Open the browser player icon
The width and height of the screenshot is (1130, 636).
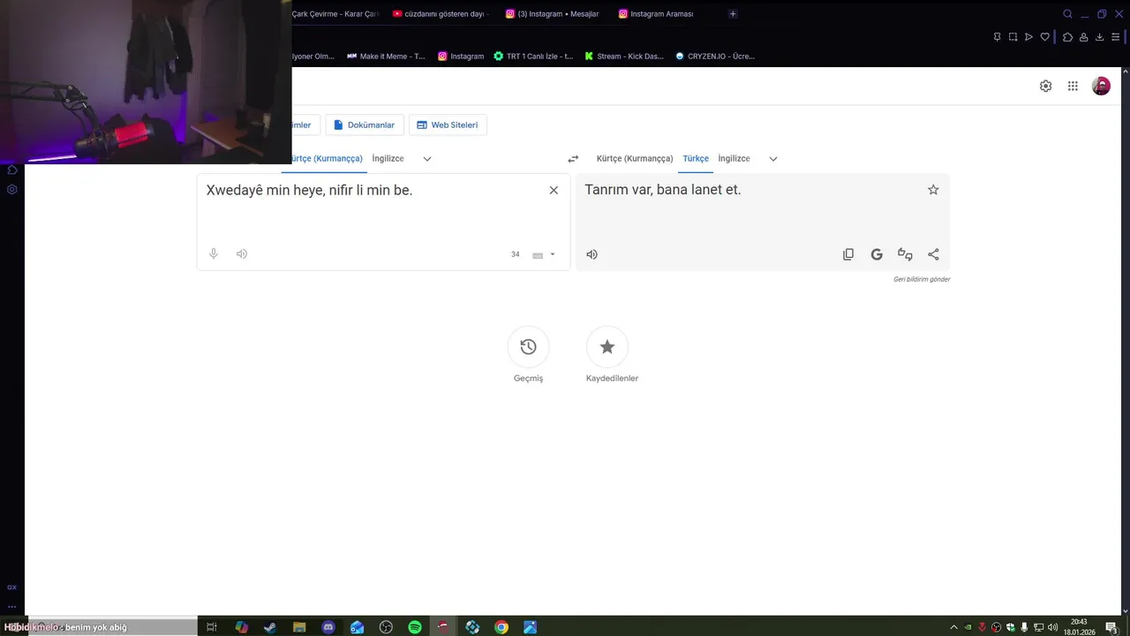pos(1028,37)
